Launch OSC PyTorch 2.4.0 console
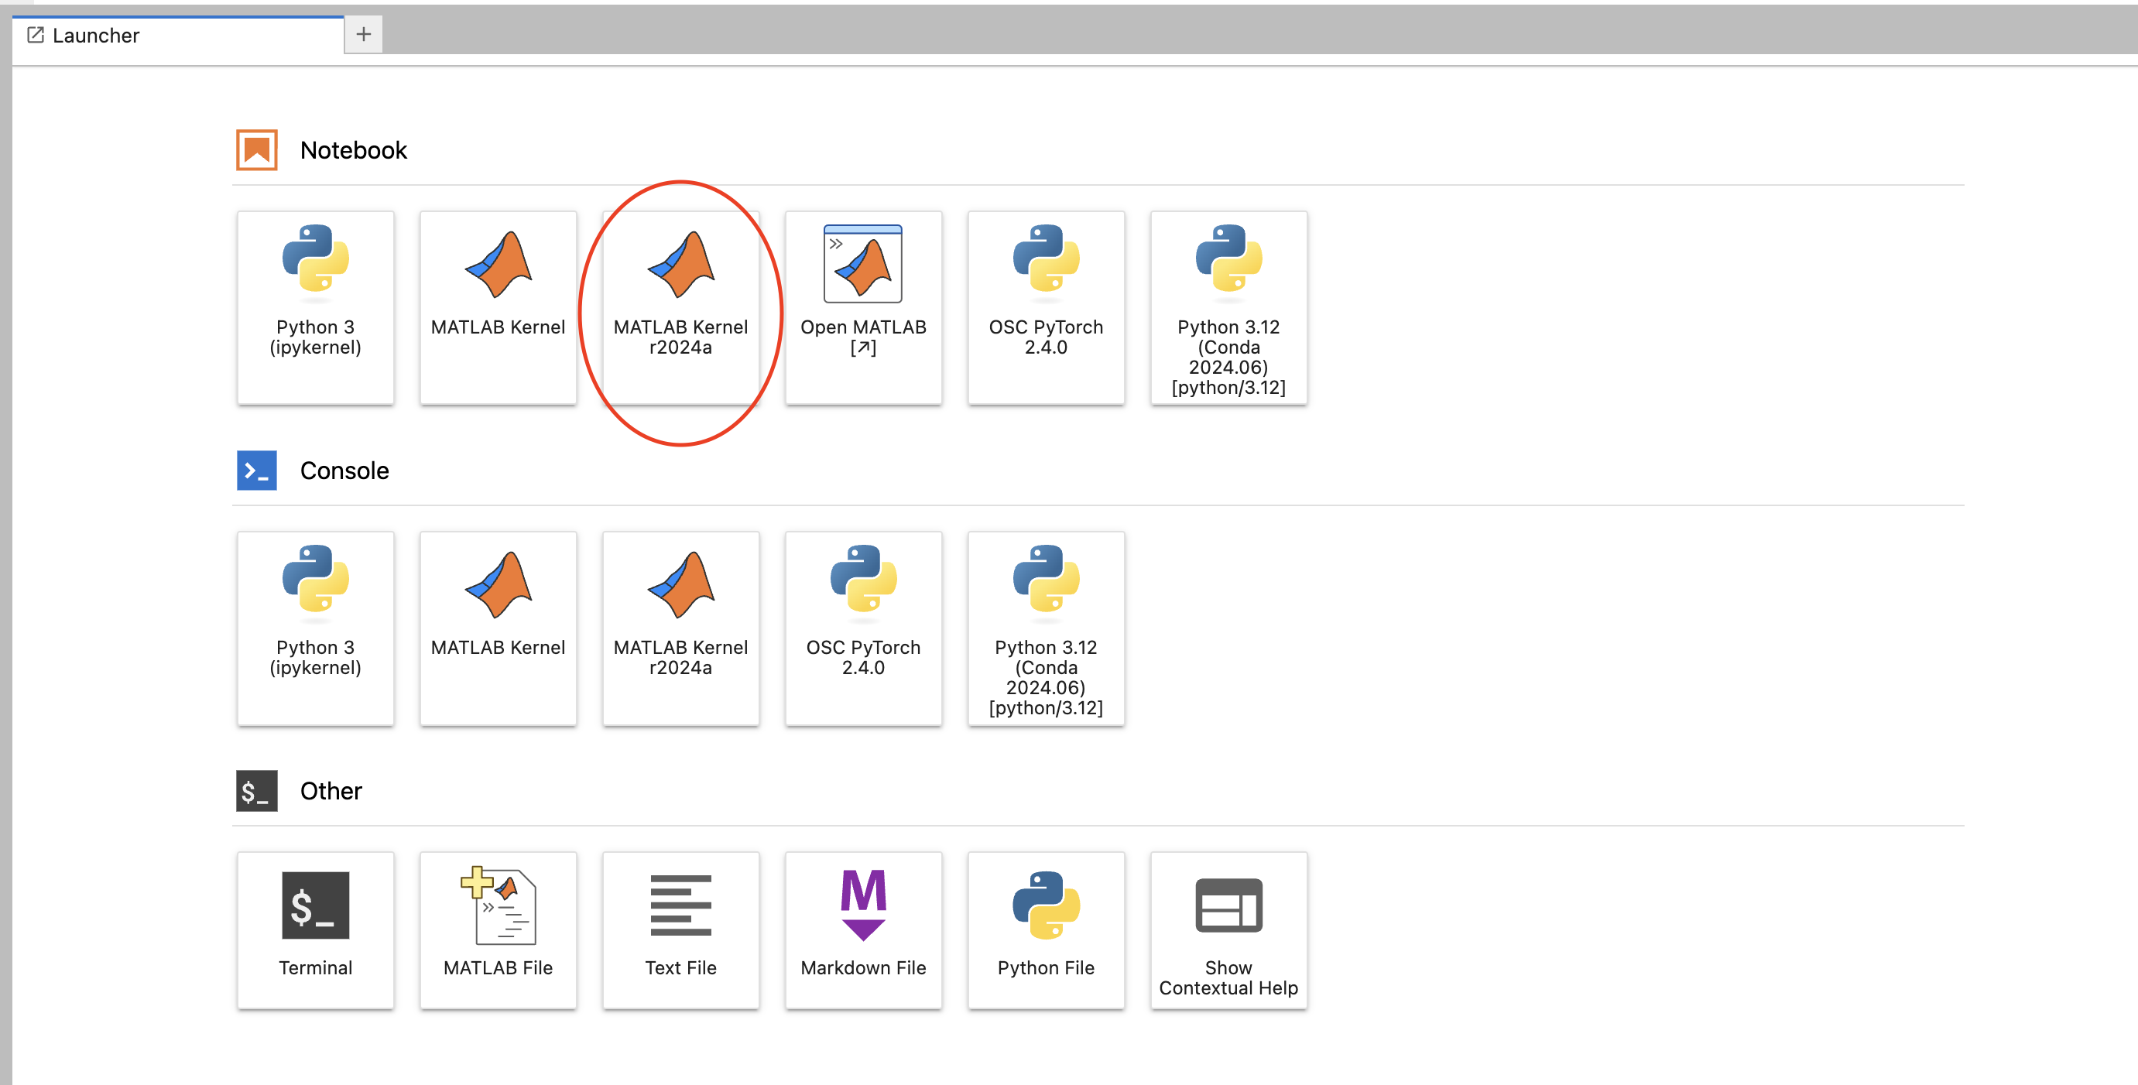 pyautogui.click(x=863, y=628)
